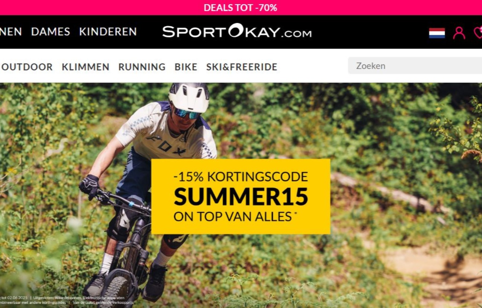Go to home via SportOkay.com logo

pyautogui.click(x=237, y=32)
